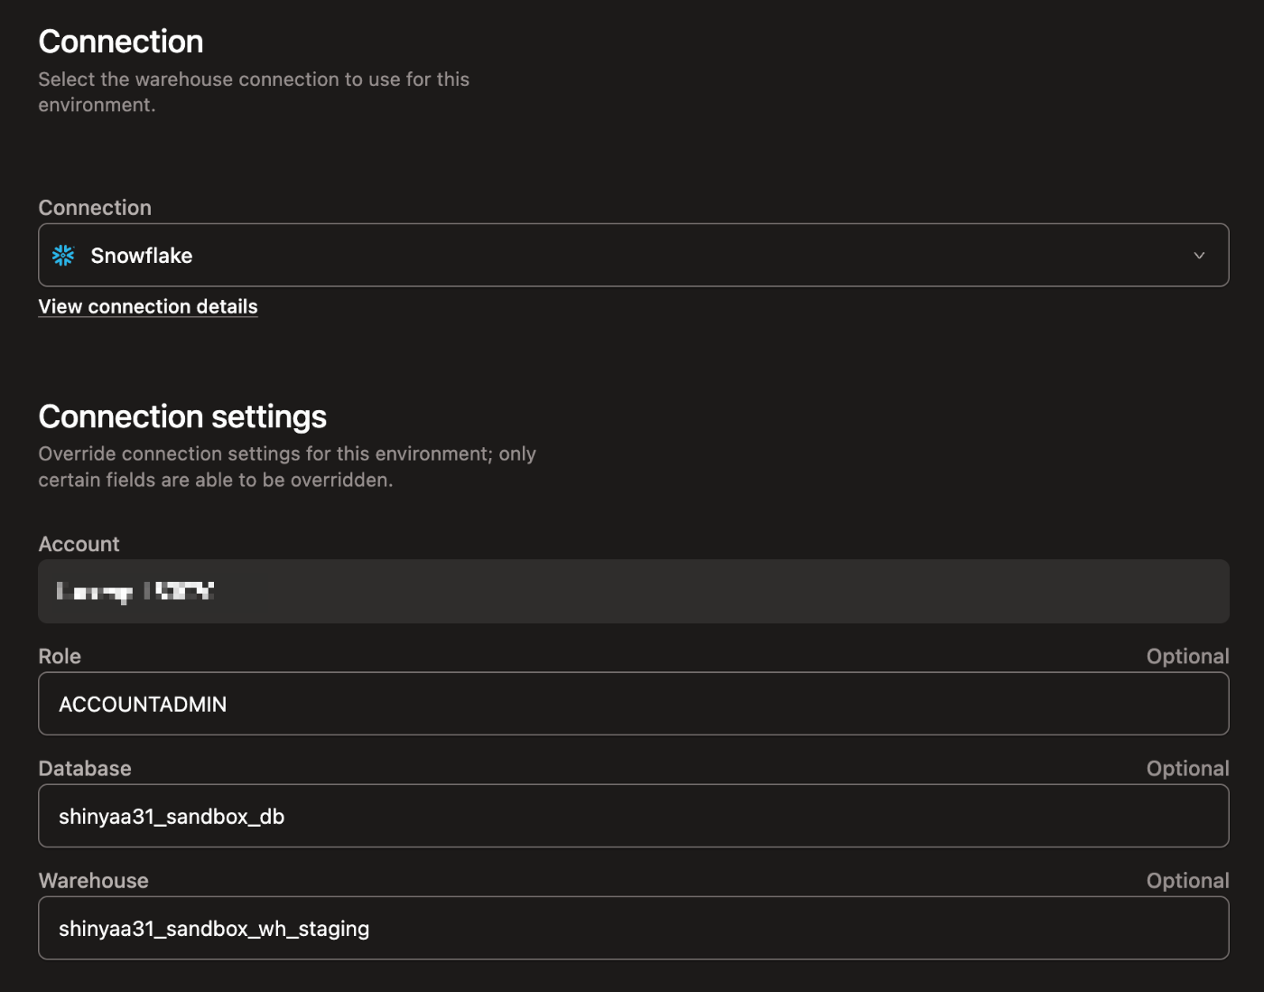This screenshot has height=992, width=1264.
Task: Click the Snowflake logo icon
Action: click(x=63, y=256)
